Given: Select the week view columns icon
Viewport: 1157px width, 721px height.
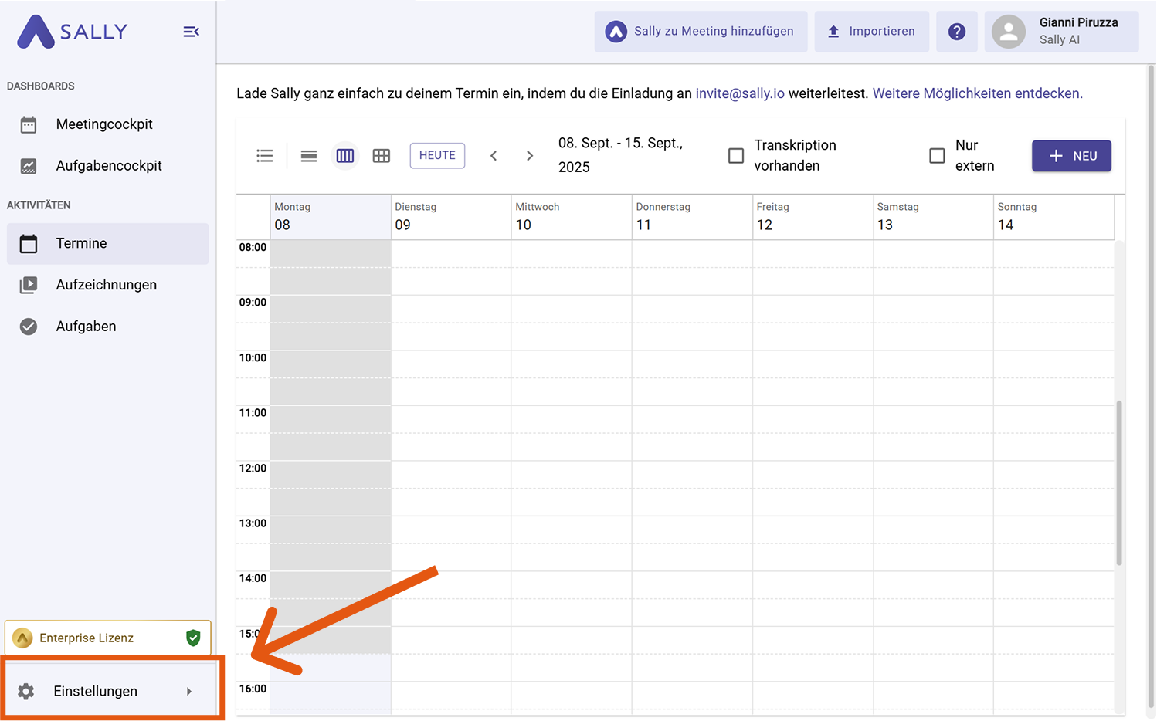Looking at the screenshot, I should pyautogui.click(x=345, y=156).
